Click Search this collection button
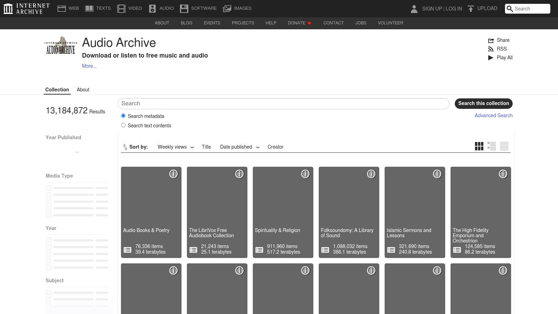 [x=483, y=103]
